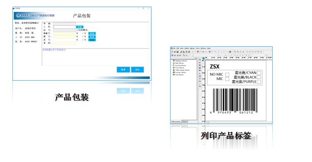Viewport: 312px width, 162px height.
Task: Open the File menu in label software
Action: pos(174,48)
